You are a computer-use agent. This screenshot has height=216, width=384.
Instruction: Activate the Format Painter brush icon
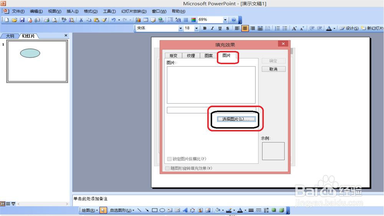[x=104, y=20]
